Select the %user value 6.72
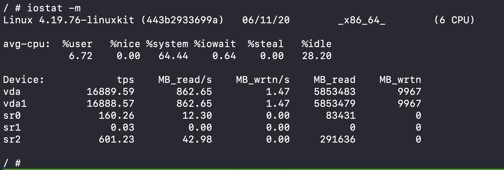 [x=80, y=56]
